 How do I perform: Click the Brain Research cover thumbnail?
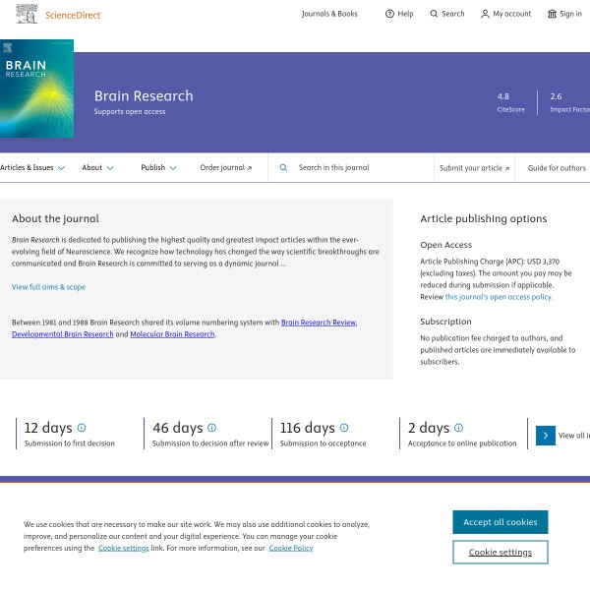point(36,88)
